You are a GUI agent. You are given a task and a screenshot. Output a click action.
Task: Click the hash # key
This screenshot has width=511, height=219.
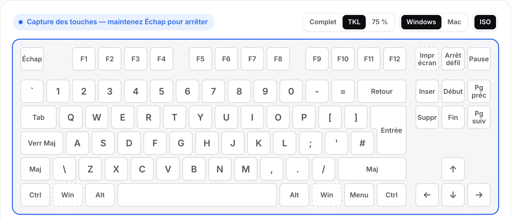(362, 143)
